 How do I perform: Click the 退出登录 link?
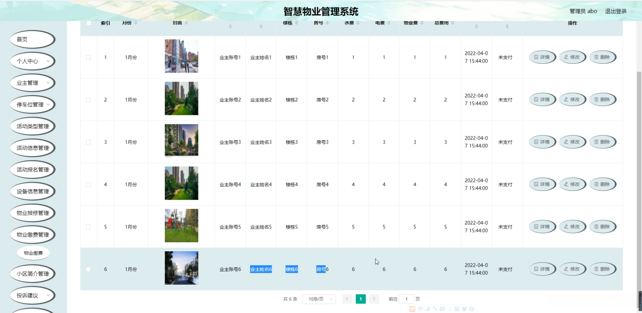pos(616,11)
